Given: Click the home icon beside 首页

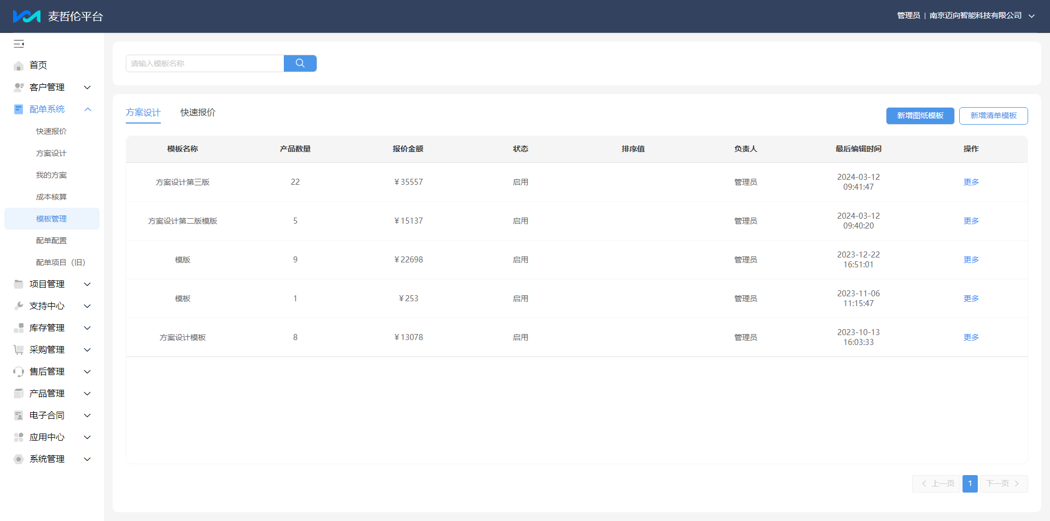Looking at the screenshot, I should pos(19,66).
